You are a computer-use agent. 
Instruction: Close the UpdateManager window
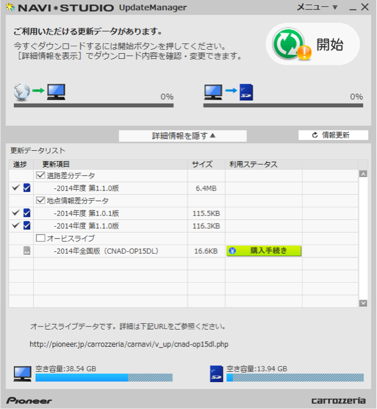365,7
